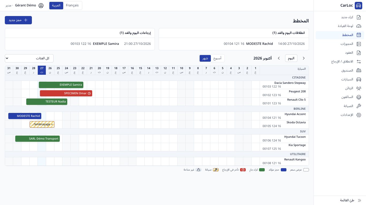Click the blue حجز مؤكد legend swatch
The height and width of the screenshot is (205, 366).
tap(283, 170)
